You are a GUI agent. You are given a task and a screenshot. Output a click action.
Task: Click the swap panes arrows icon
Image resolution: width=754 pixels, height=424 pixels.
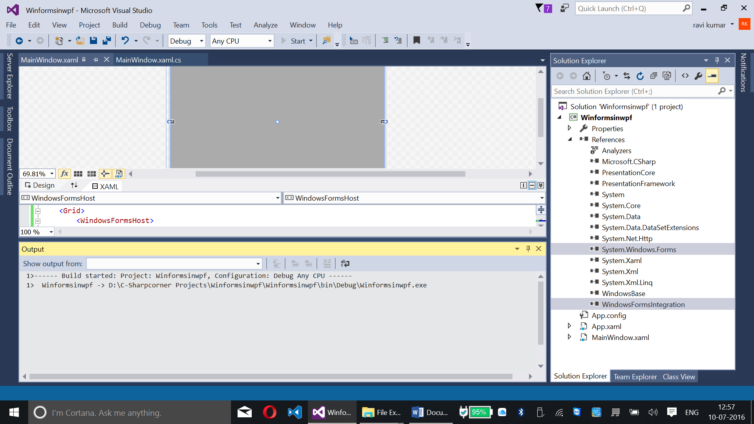coord(74,185)
